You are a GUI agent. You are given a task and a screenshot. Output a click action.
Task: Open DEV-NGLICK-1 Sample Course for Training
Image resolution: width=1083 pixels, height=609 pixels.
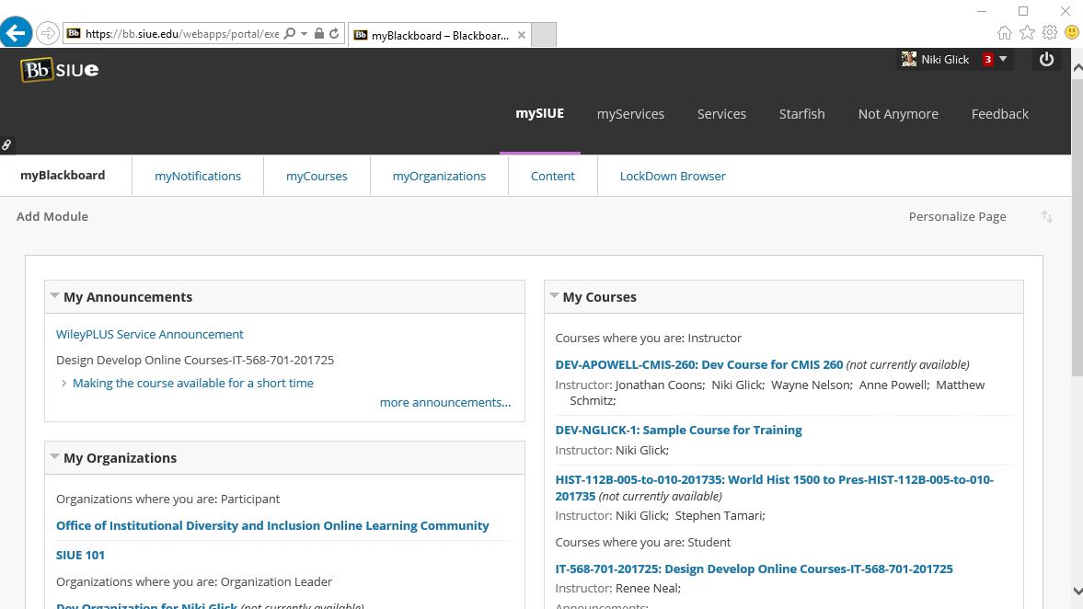[678, 430]
